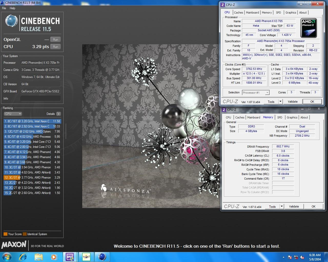Switch to Mainboard tab in top CPU-Z window
328x262 pixels.
(x=252, y=13)
